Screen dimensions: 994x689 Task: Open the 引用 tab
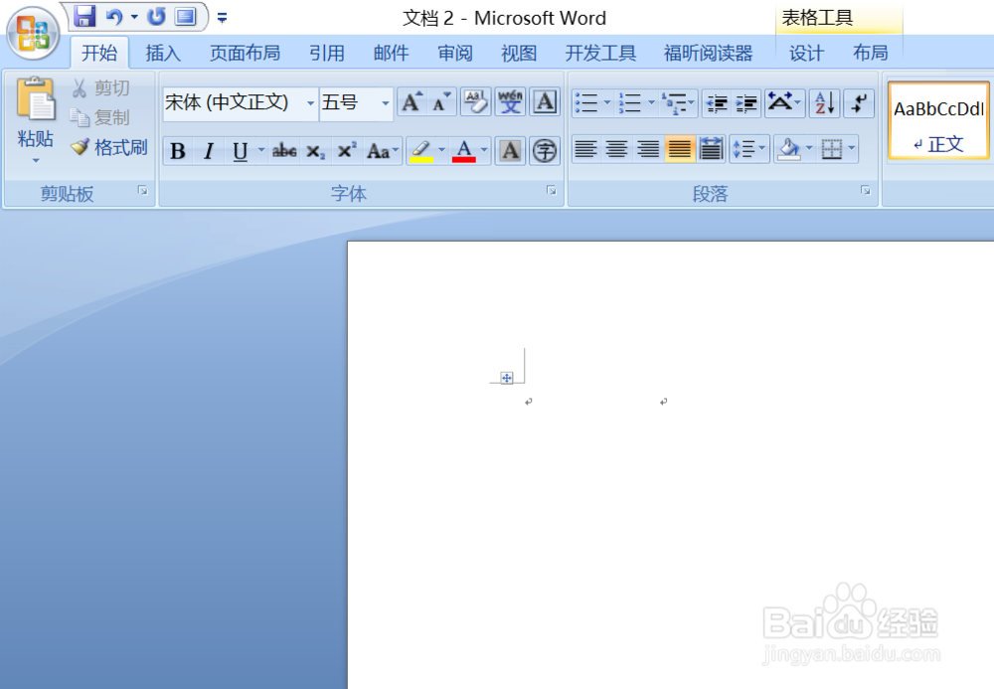click(x=327, y=53)
